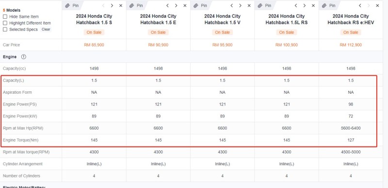This screenshot has height=188, width=388.
Task: Open the 2024 Honda City Hatchback 1.5 V title
Action: coord(222,19)
